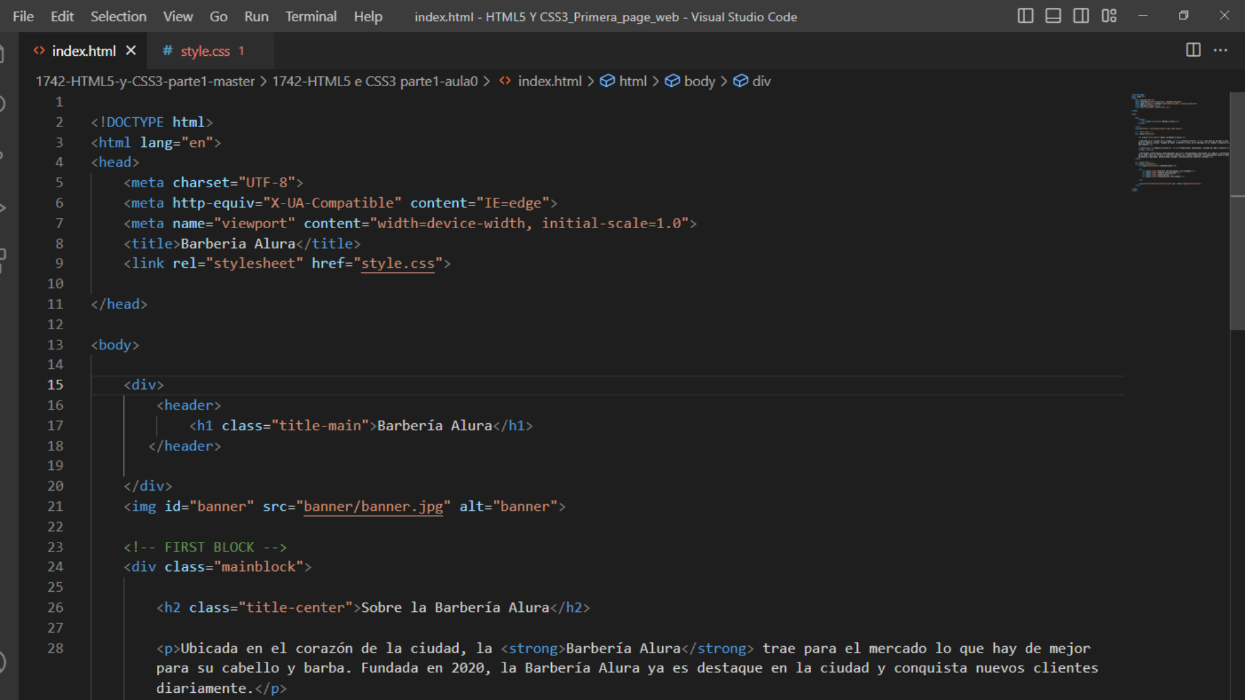Click the viewport meta name value

coord(254,224)
